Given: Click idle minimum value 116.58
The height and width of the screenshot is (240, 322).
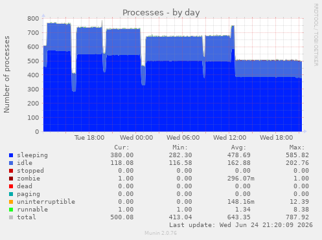Looking at the screenshot, I should pos(180,163).
